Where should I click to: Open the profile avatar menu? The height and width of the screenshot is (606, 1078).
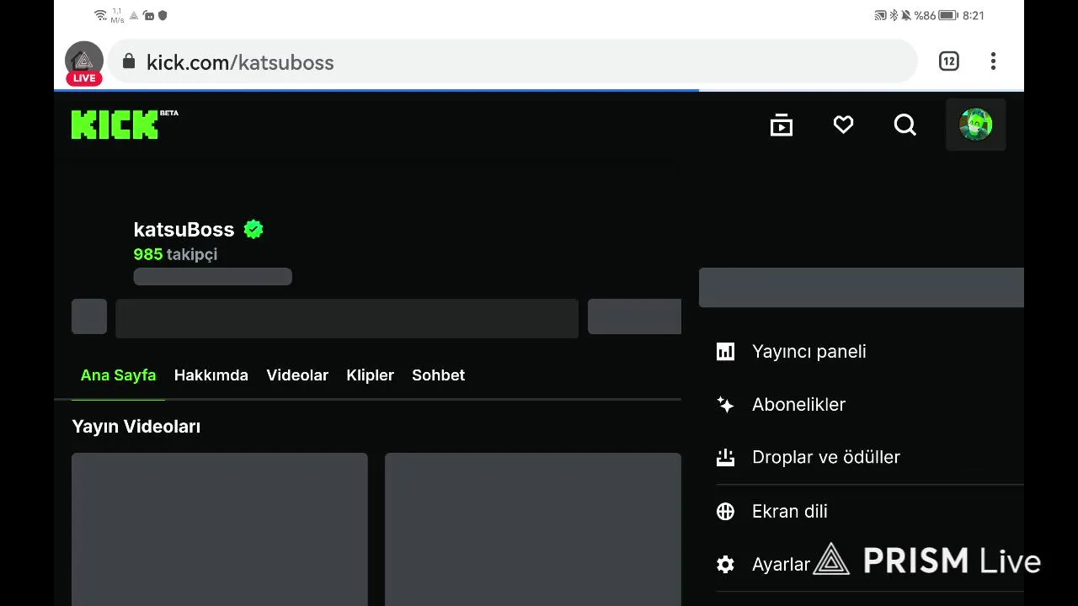click(x=975, y=125)
